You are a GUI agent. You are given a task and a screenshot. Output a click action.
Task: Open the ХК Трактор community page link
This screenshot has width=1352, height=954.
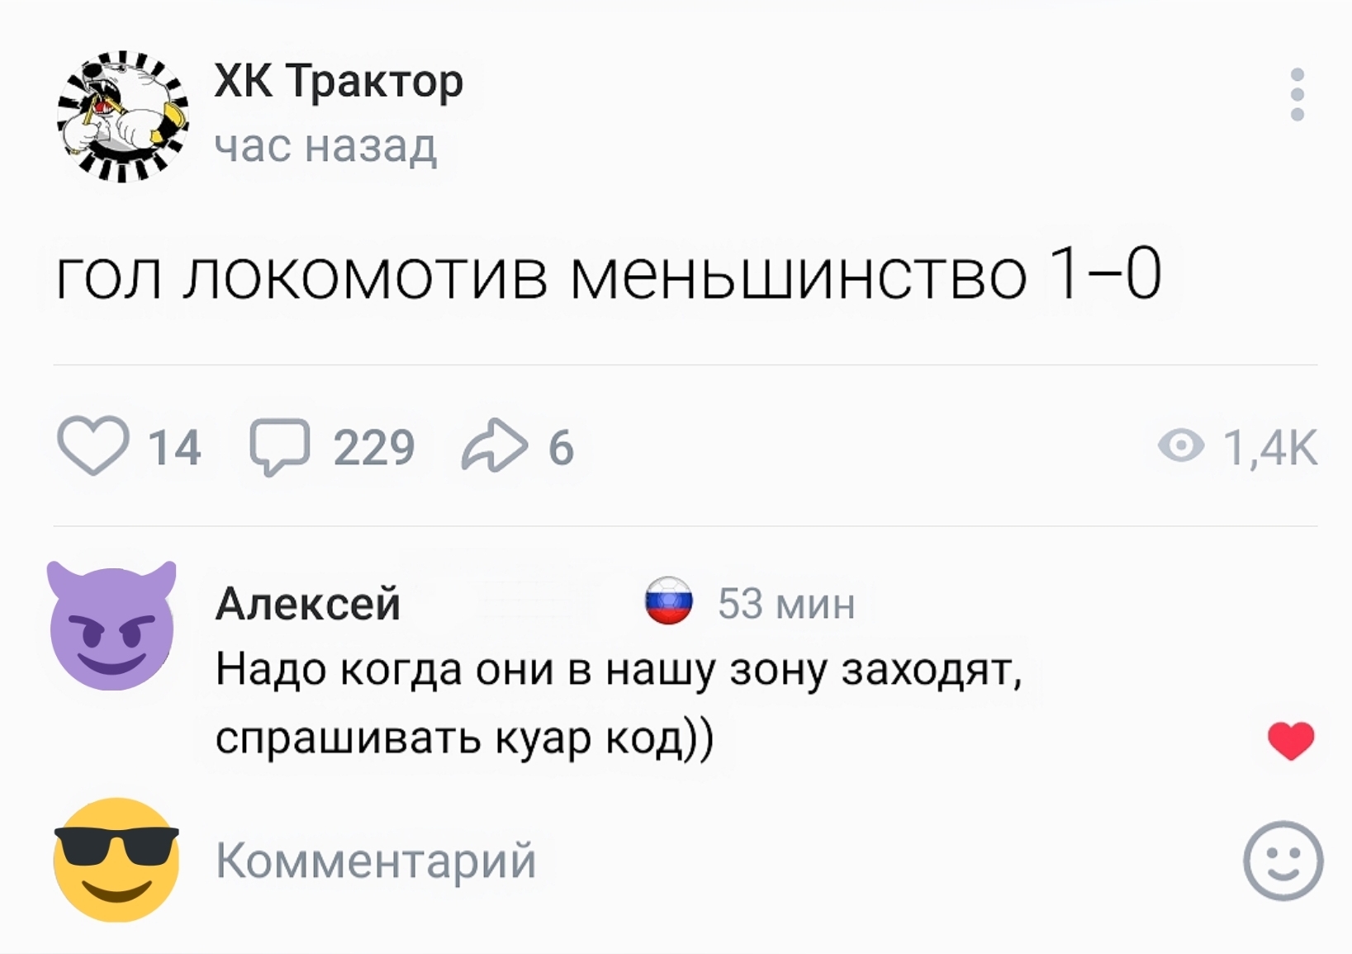339,82
